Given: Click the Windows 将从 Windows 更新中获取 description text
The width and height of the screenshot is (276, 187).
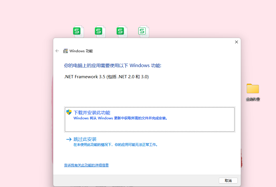Looking at the screenshot, I should 120,118.
